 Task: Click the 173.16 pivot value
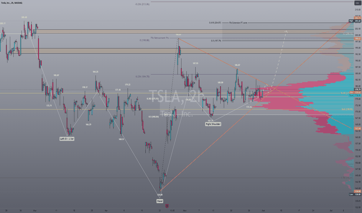point(249,107)
